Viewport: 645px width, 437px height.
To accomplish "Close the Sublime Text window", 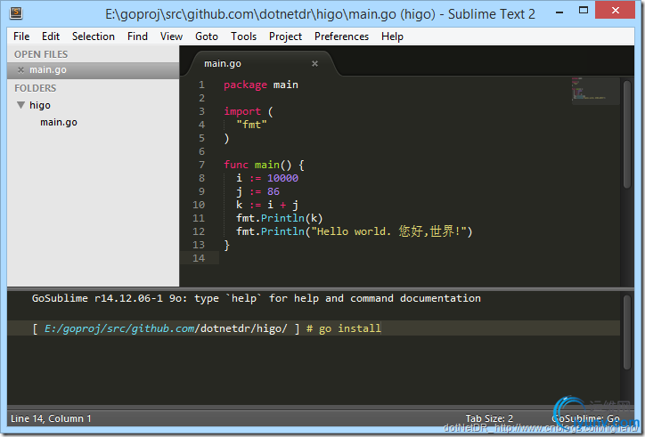I will pos(615,11).
